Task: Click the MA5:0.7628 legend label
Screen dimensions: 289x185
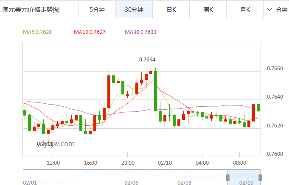Action: [x=37, y=32]
